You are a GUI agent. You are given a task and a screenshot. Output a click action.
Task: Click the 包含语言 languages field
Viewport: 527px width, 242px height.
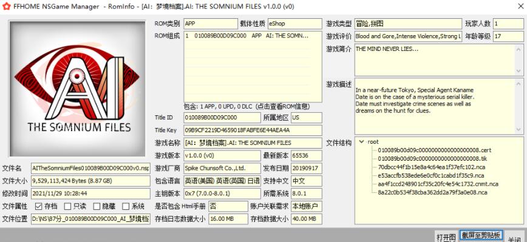[222, 181]
